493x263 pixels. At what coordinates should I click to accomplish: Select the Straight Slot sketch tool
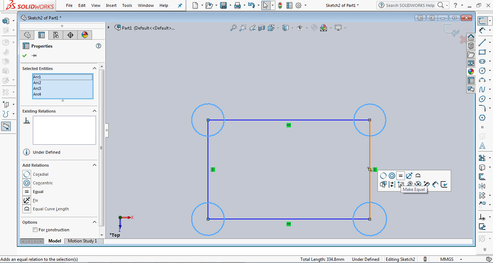point(482,61)
